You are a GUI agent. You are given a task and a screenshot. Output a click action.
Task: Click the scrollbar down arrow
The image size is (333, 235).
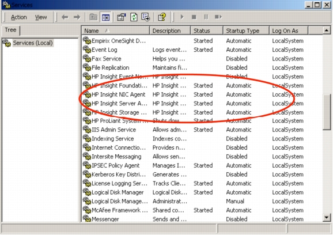pyautogui.click(x=327, y=217)
